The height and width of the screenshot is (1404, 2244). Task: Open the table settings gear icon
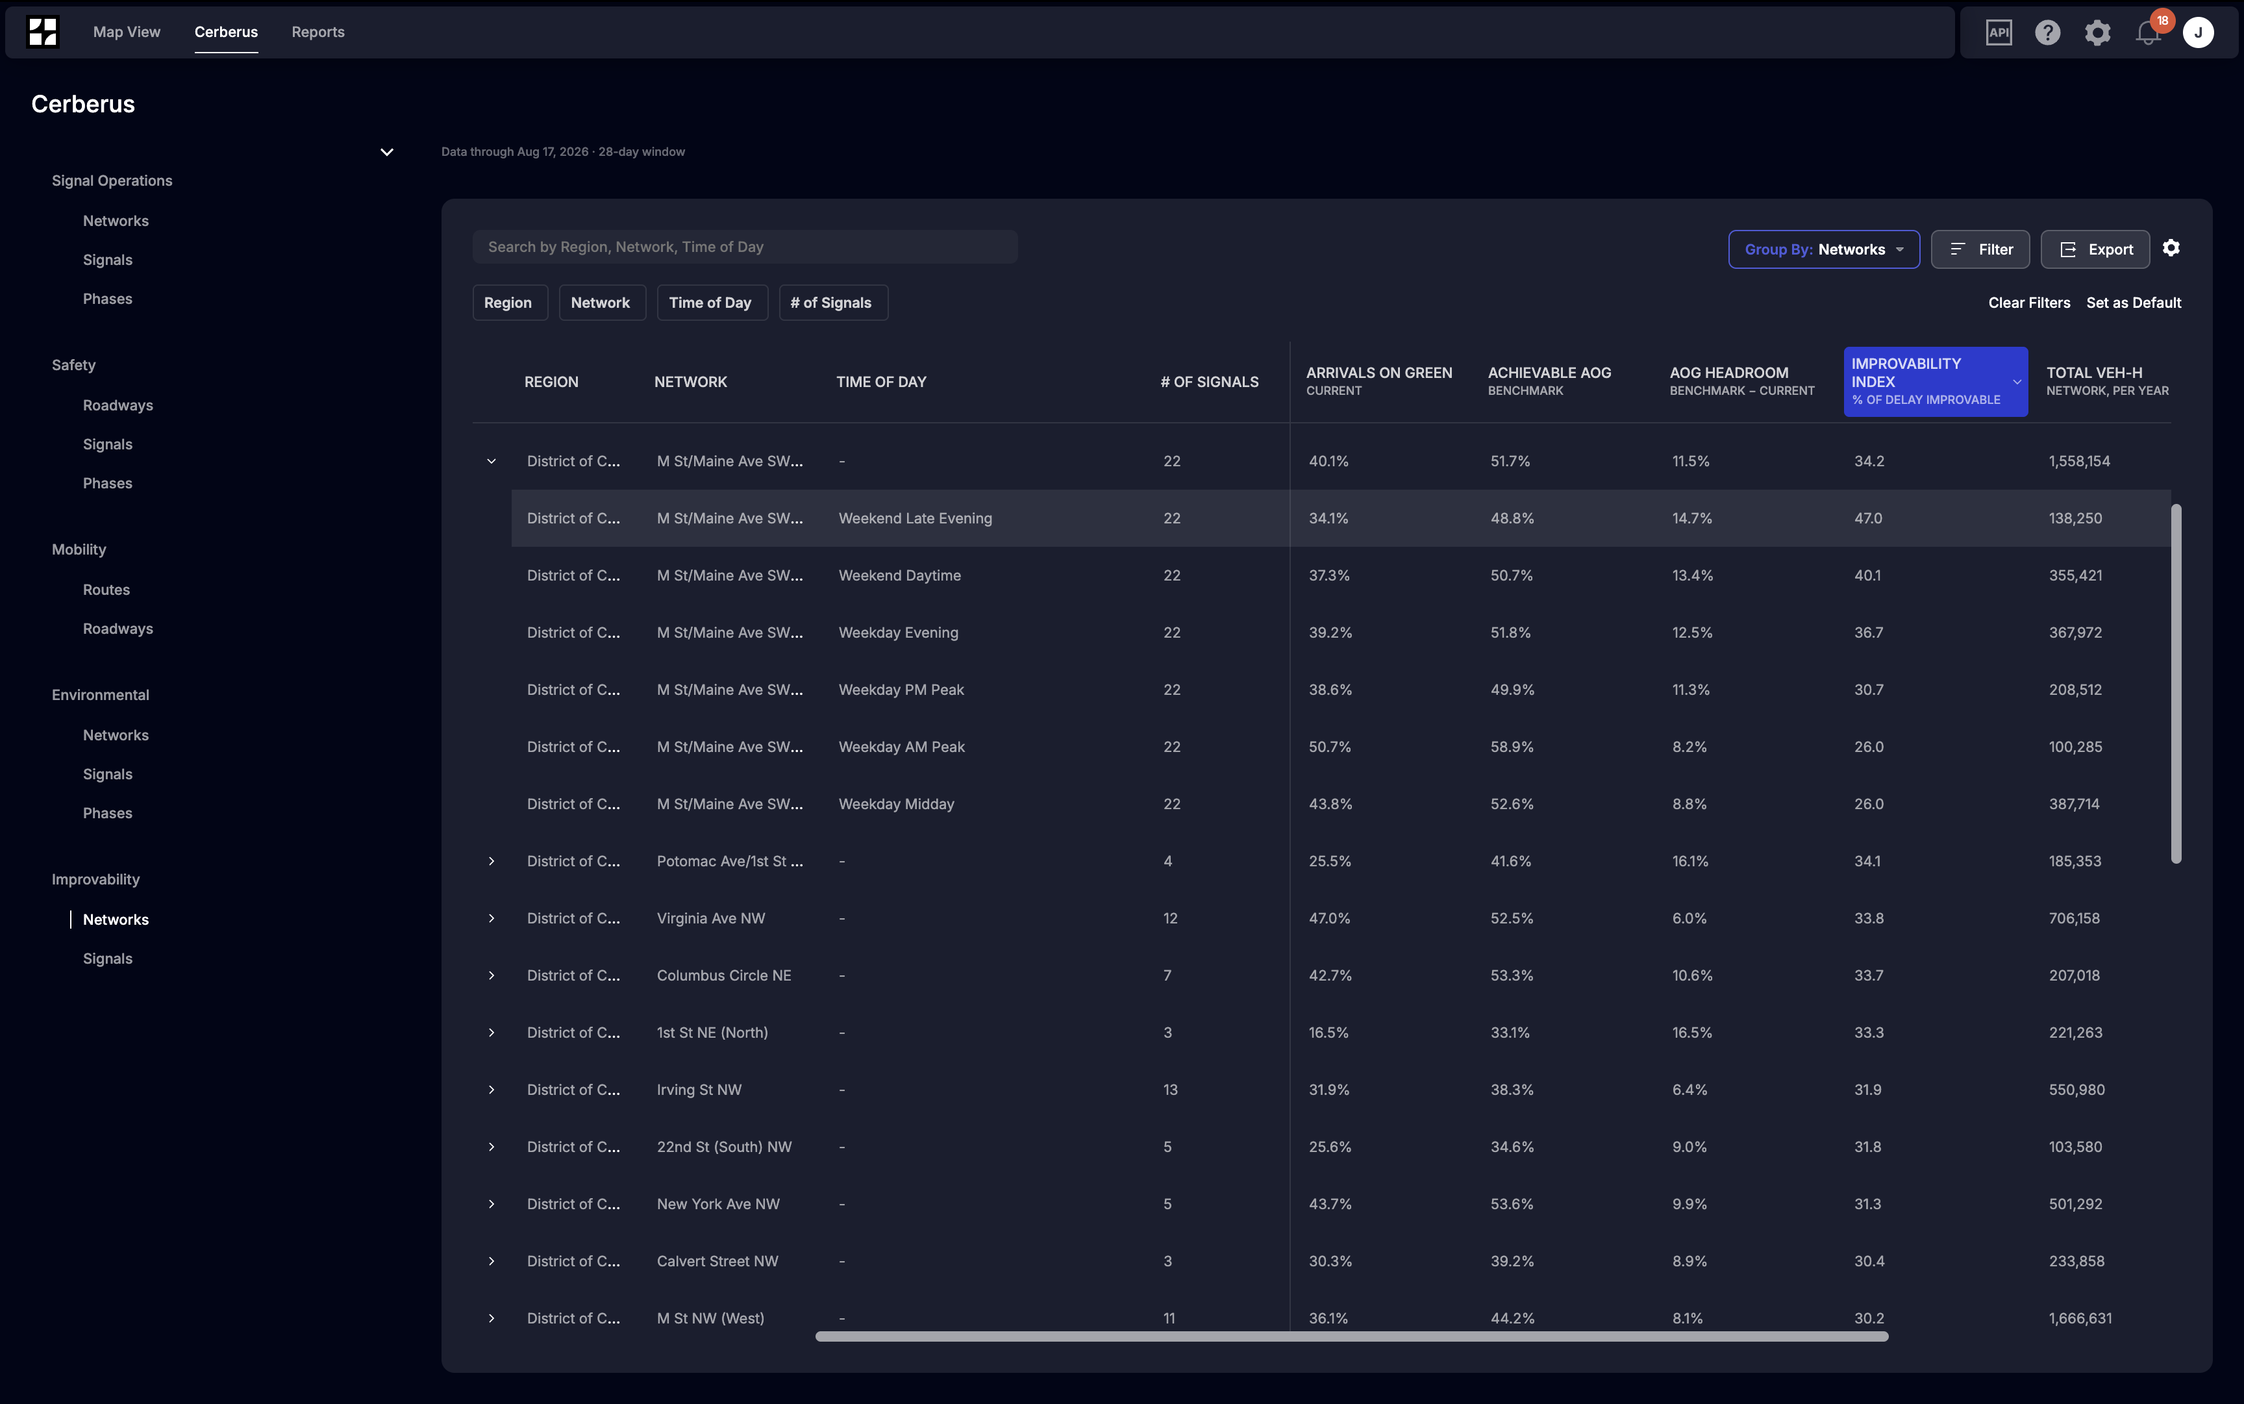(2171, 248)
